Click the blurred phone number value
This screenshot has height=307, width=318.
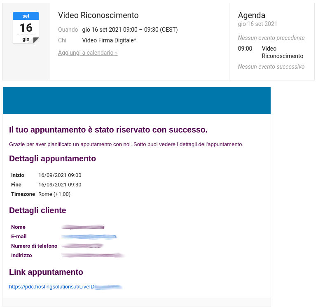[82, 246]
